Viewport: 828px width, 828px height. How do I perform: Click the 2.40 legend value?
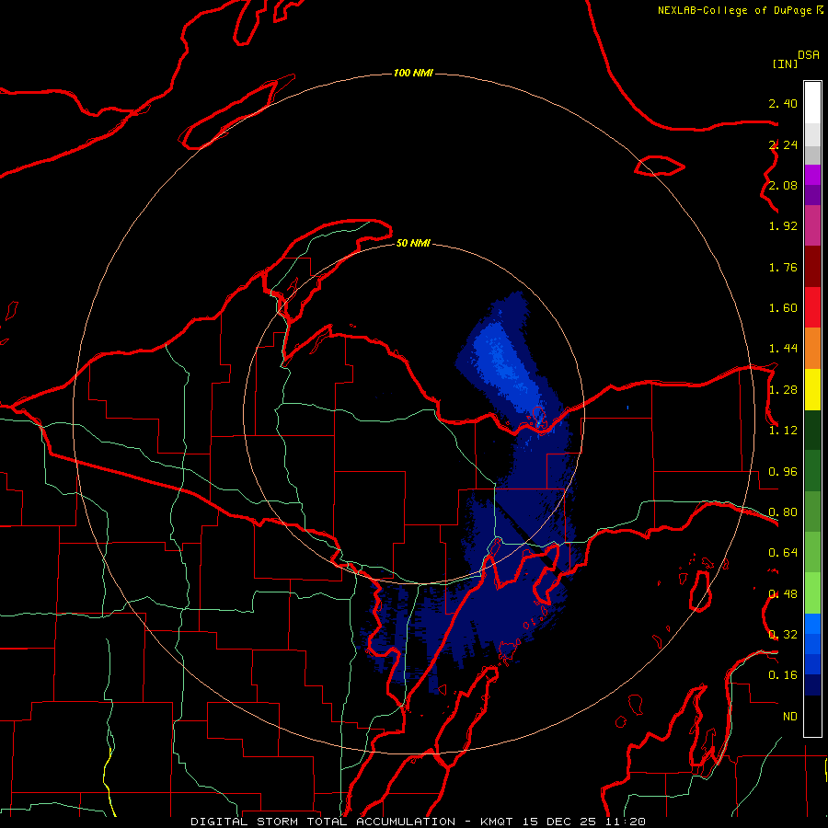pos(783,103)
